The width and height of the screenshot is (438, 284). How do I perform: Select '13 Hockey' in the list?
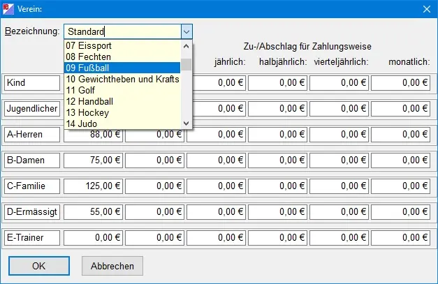[122, 112]
